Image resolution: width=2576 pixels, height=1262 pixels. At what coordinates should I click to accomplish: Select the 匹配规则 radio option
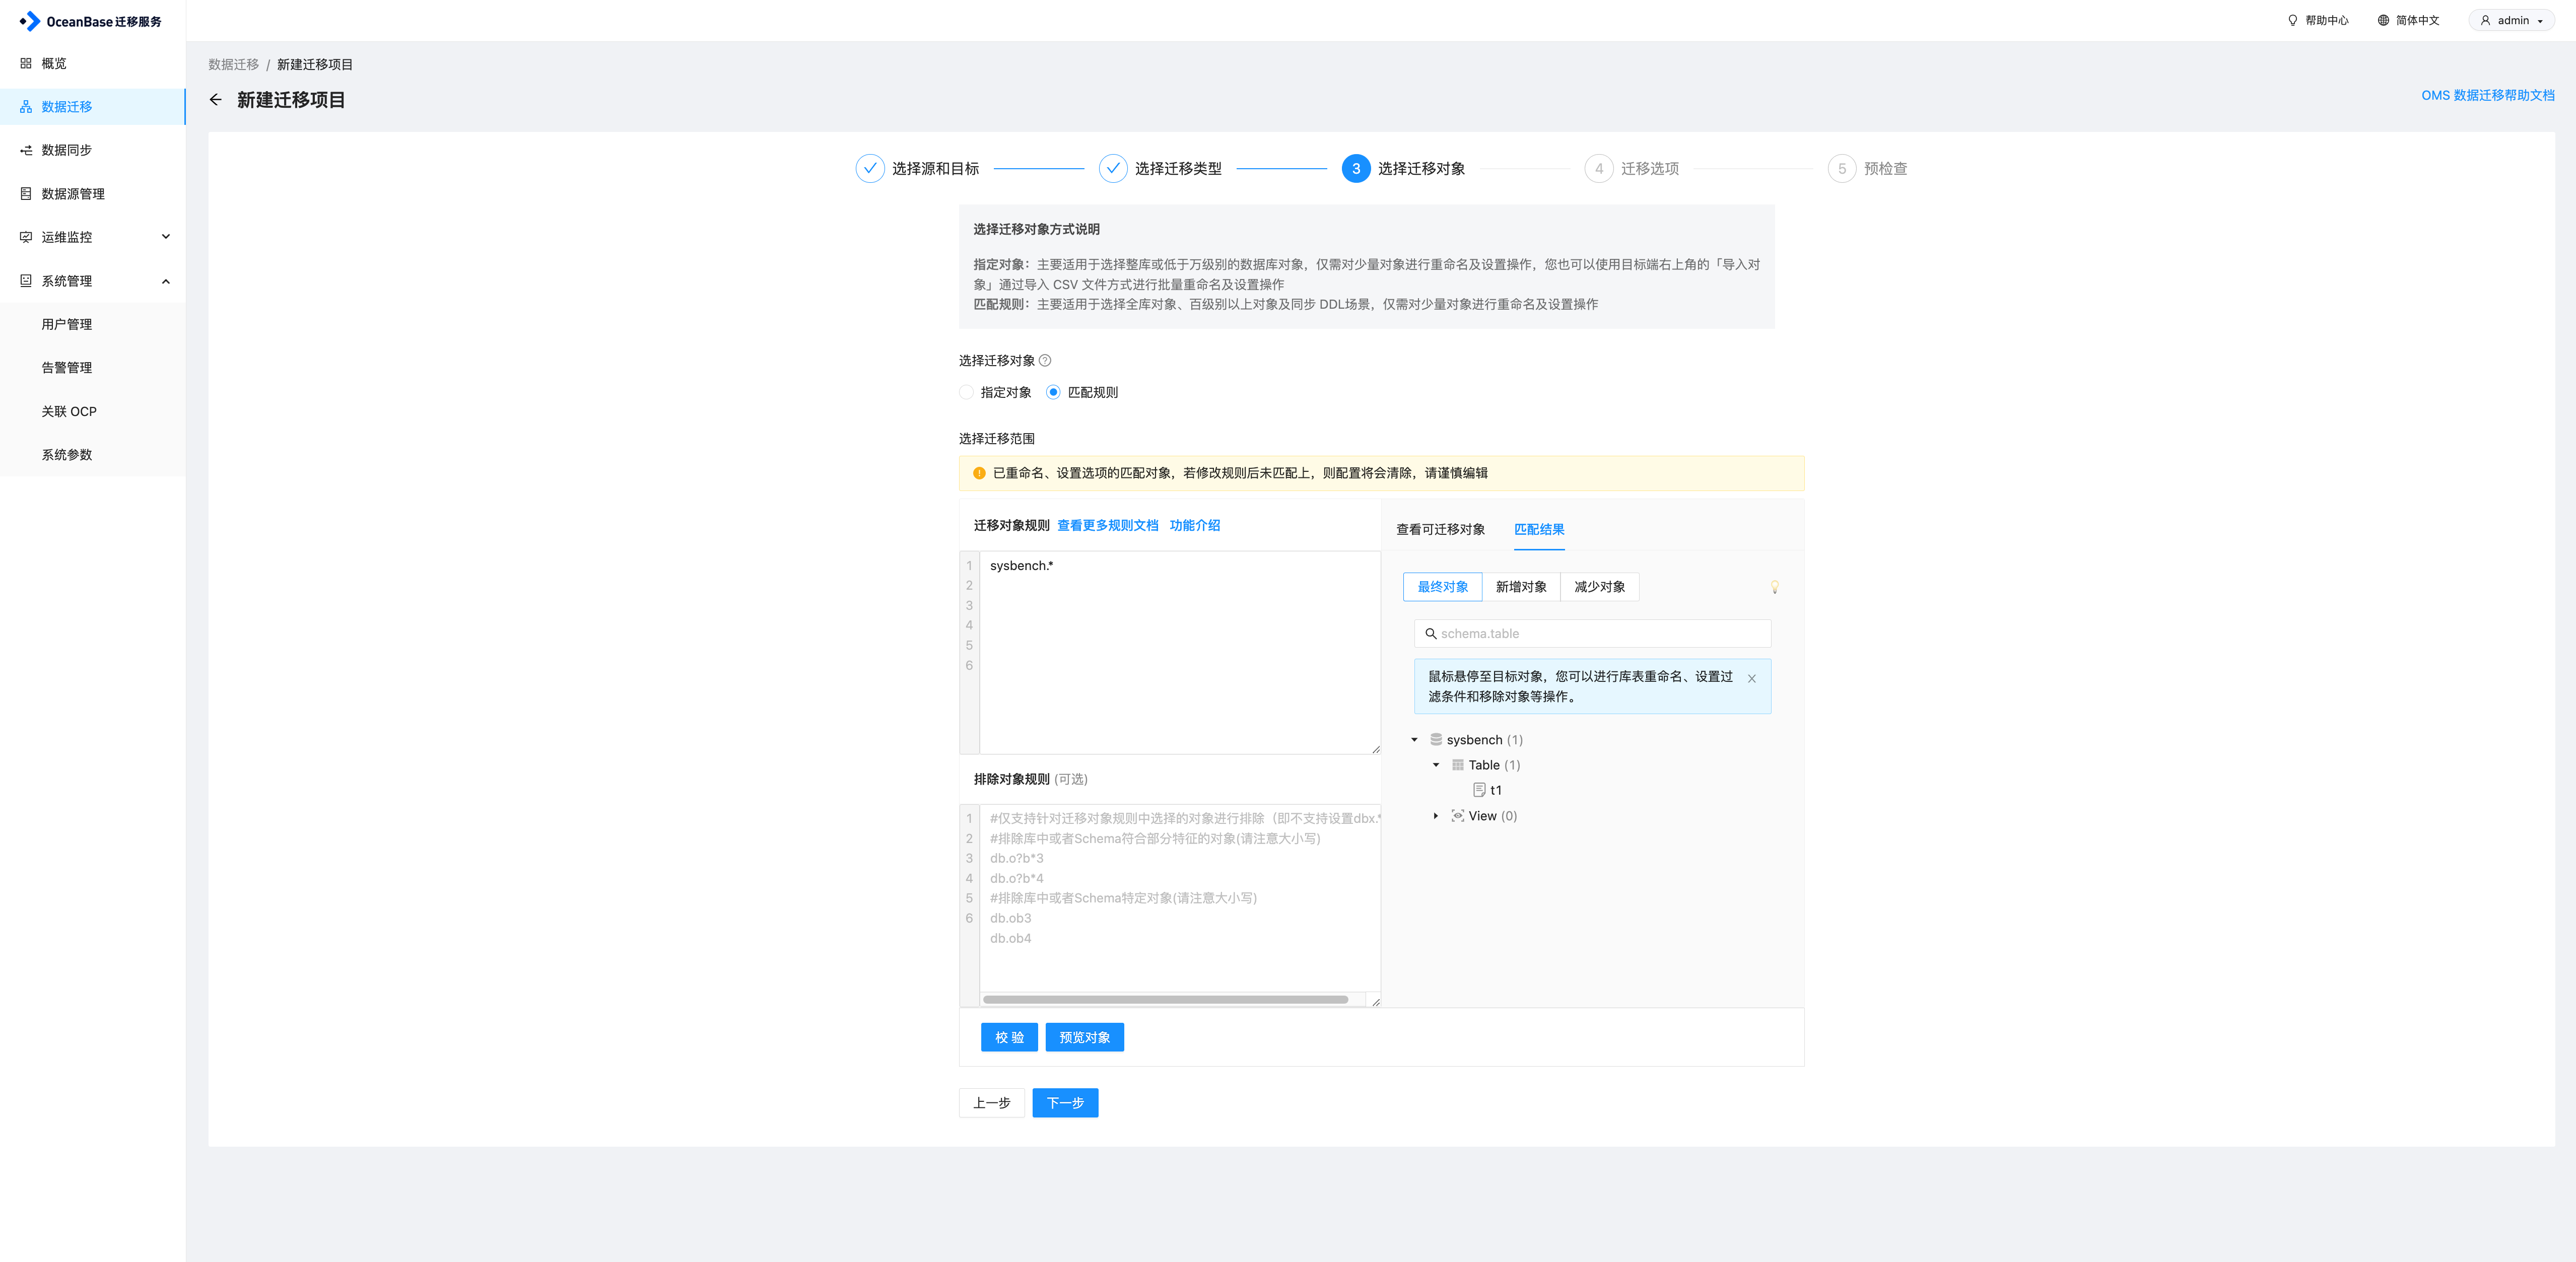pos(1053,393)
